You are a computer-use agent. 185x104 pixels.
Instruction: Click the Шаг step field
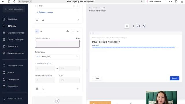click(x=69, y=80)
